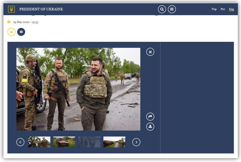
Task: Switch to grid gallery view mode
Action: [21, 32]
